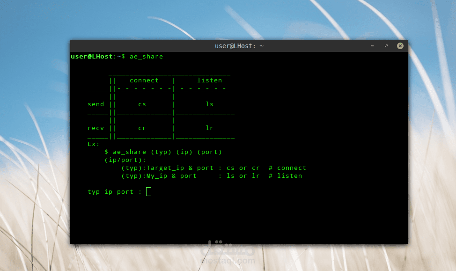
Task: Click the '# listen' comment
Action: click(x=285, y=176)
